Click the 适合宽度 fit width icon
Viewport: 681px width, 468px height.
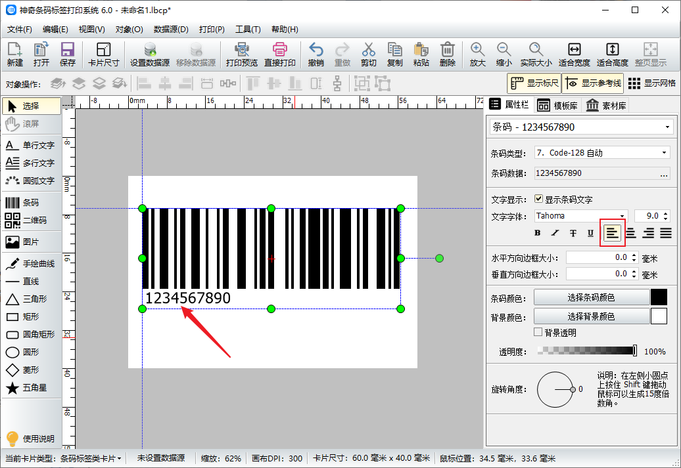(x=574, y=50)
